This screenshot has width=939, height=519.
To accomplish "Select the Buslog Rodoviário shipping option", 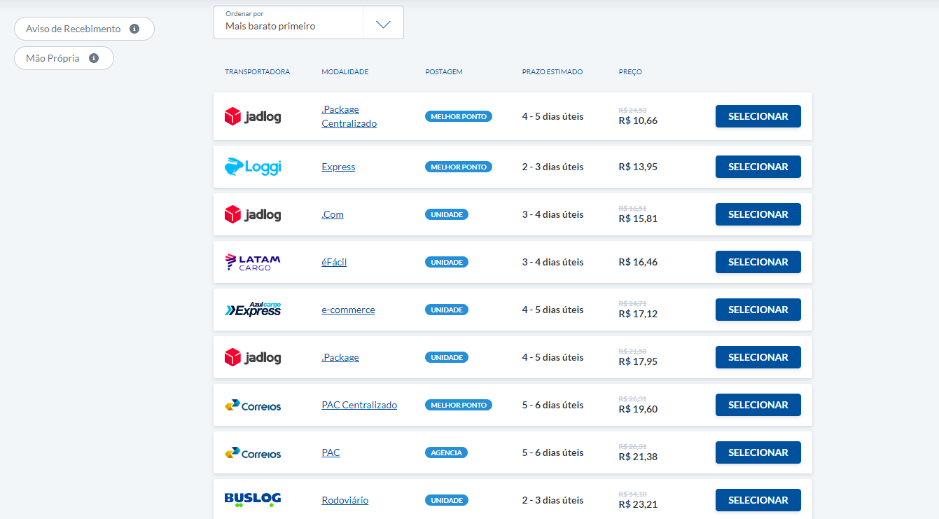I will click(x=758, y=500).
